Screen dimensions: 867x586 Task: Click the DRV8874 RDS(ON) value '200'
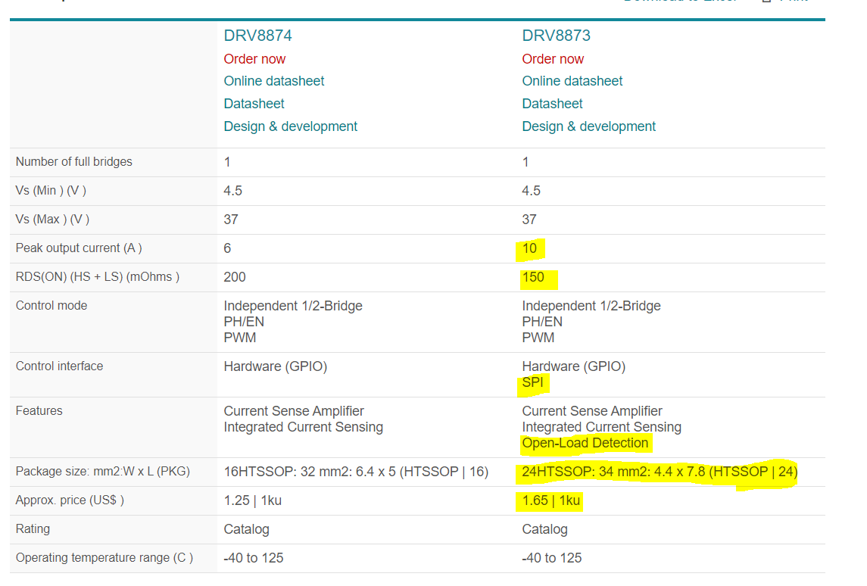(x=235, y=278)
